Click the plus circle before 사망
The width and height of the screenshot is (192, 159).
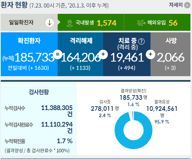(151, 54)
